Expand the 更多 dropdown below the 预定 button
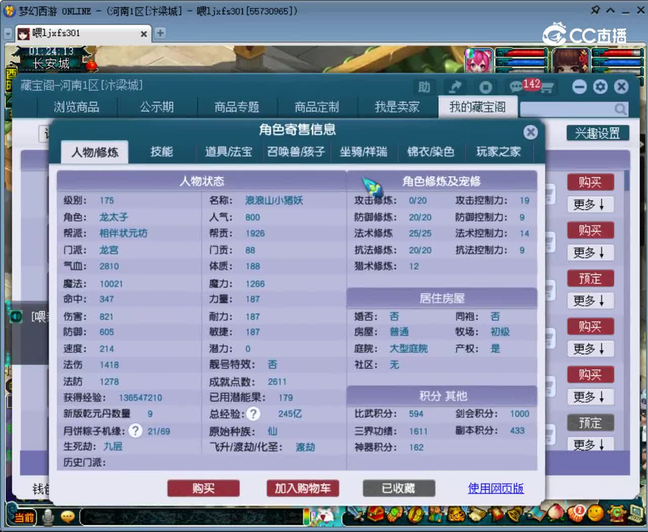The image size is (648, 532). click(x=590, y=301)
